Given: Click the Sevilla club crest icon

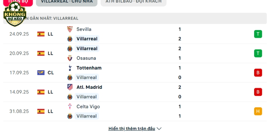Looking at the screenshot, I should click(70, 29).
